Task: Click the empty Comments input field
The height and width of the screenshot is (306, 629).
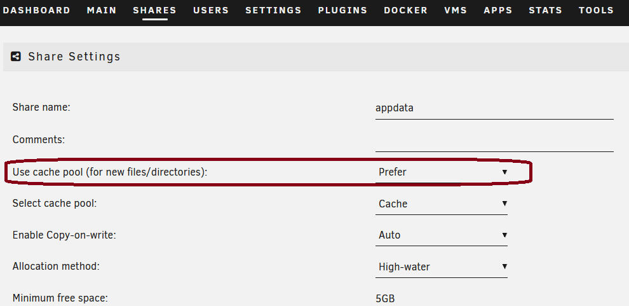Action: pyautogui.click(x=494, y=141)
